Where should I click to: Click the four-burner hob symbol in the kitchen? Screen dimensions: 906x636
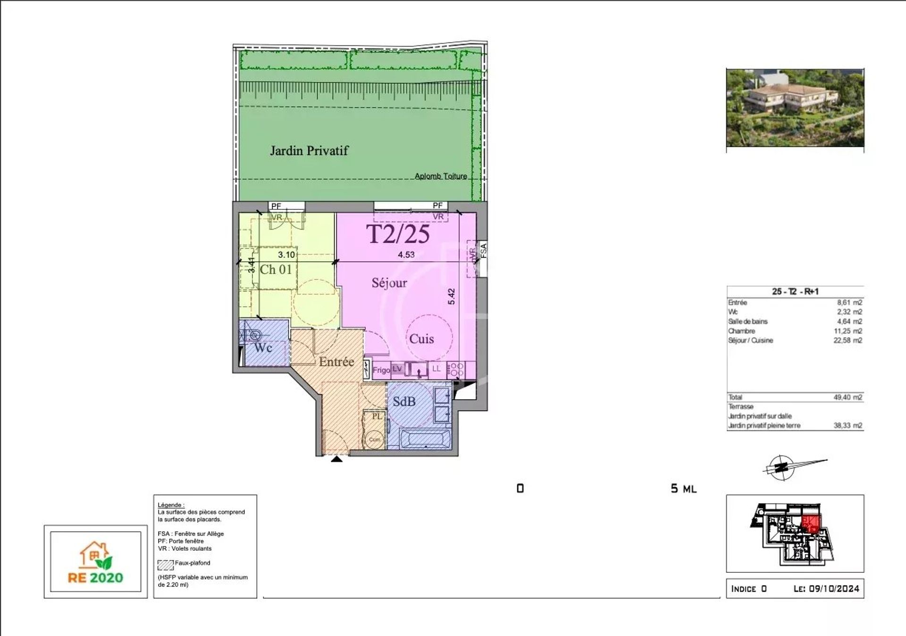coord(457,369)
